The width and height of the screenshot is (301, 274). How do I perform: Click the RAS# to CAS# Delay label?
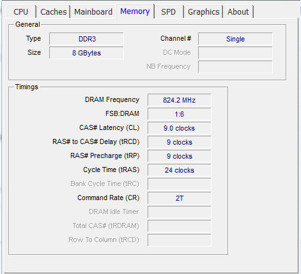96,141
